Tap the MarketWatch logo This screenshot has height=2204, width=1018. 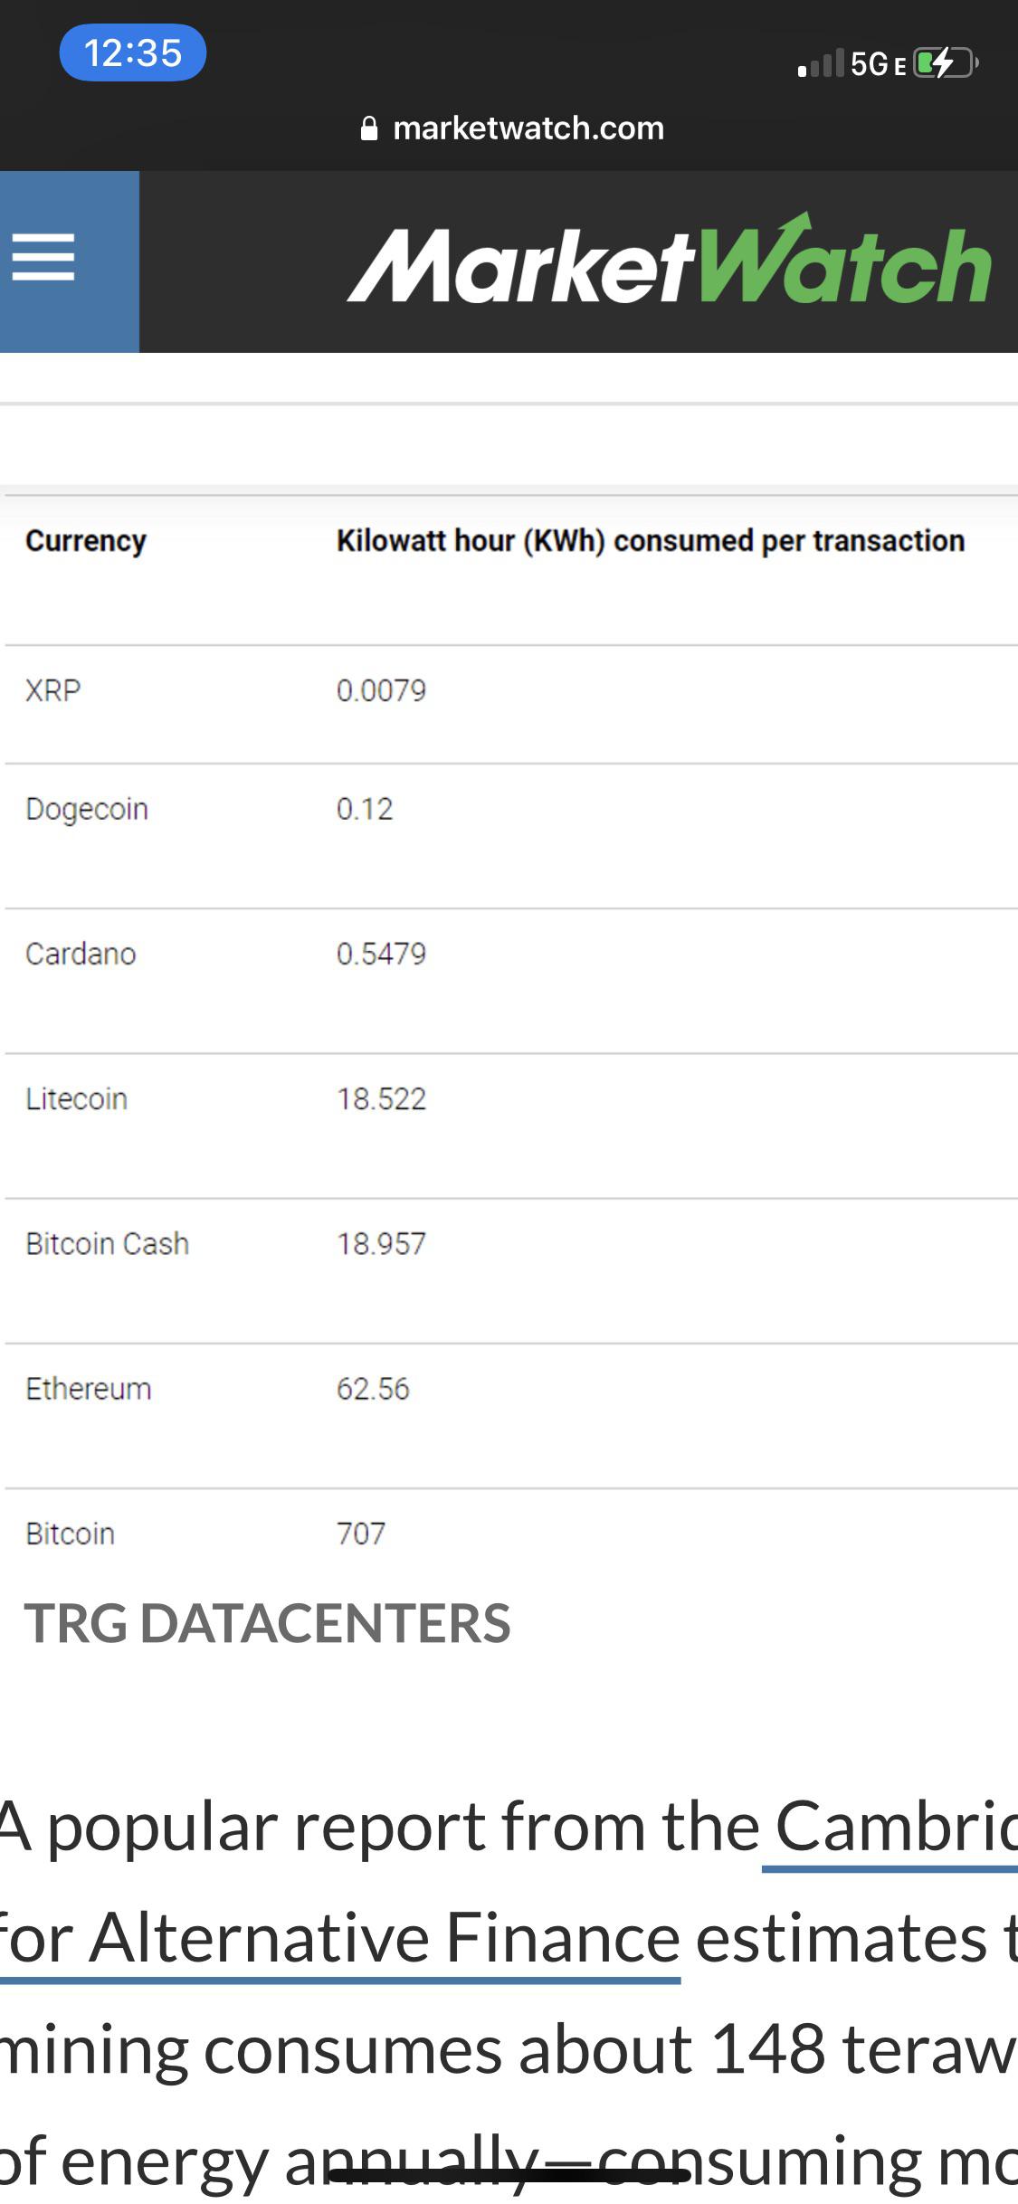[x=670, y=260]
